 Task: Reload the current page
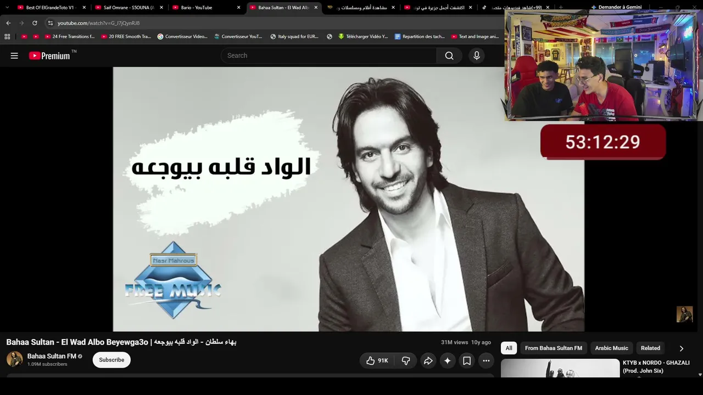[35, 23]
